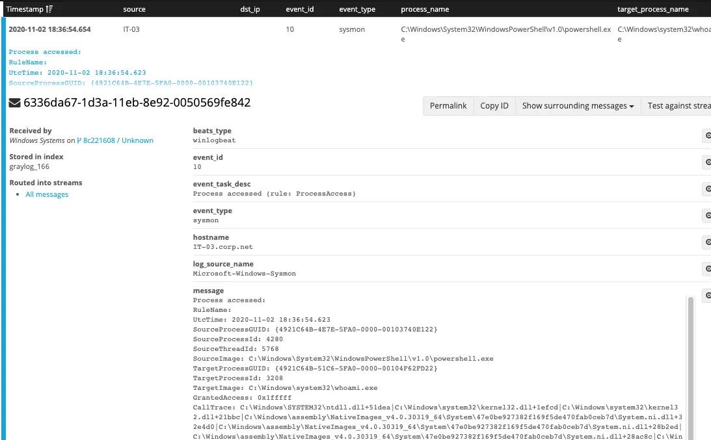Open Show surrounding messages dropdown
This screenshot has width=711, height=440.
pos(578,105)
